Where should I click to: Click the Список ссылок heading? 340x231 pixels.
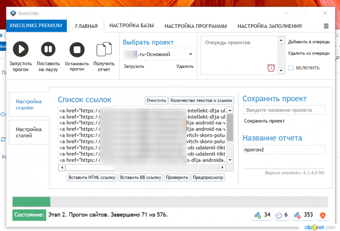[x=85, y=100]
